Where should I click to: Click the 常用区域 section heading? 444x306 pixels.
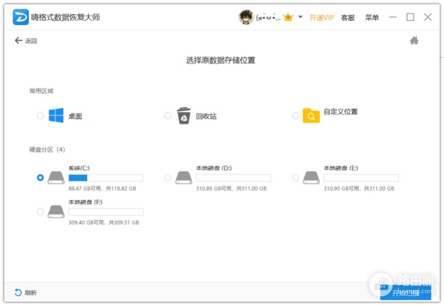tap(41, 91)
